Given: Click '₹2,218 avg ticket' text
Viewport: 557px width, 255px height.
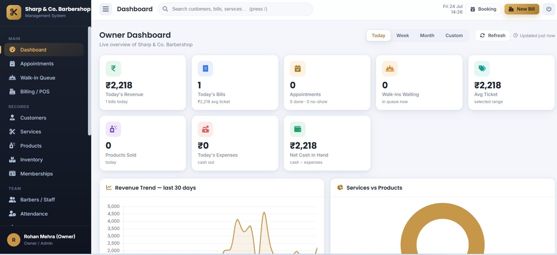Looking at the screenshot, I should point(214,102).
